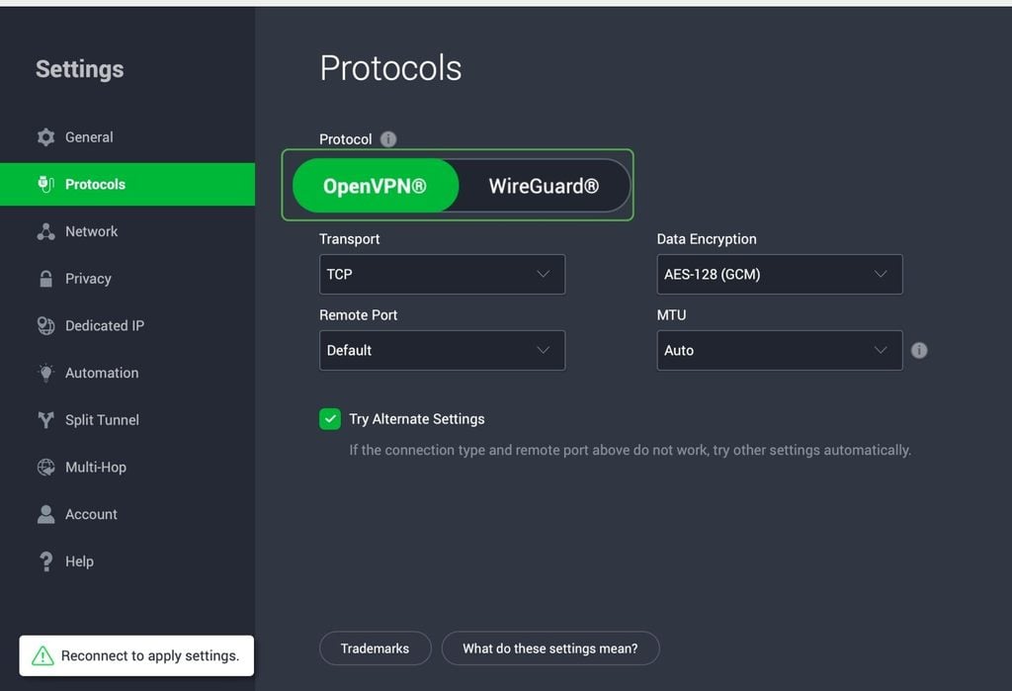This screenshot has width=1012, height=691.
Task: Click the alternate settings description text
Action: pyautogui.click(x=630, y=450)
